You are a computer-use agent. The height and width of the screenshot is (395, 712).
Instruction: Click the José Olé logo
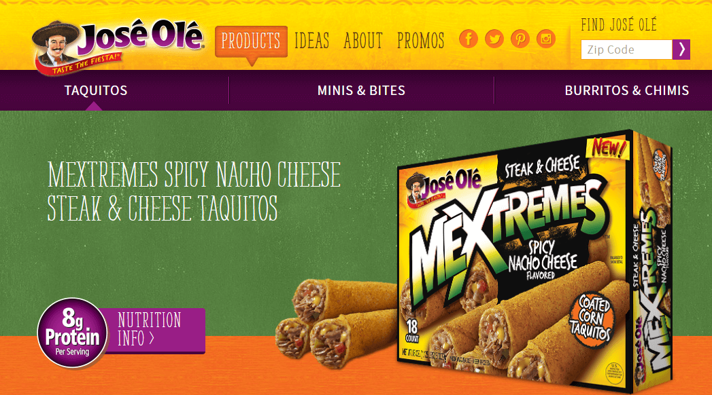click(x=118, y=47)
